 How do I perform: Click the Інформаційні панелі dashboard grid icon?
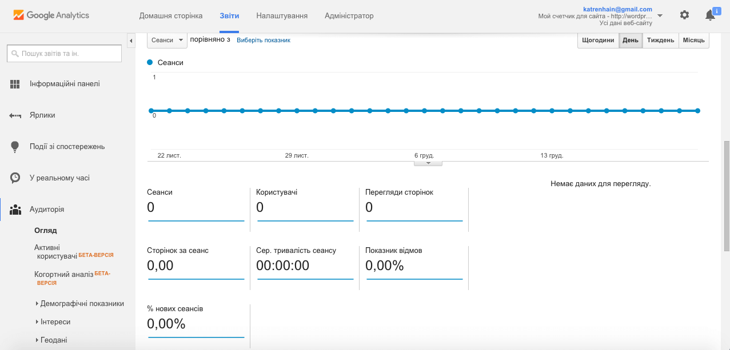(x=15, y=84)
